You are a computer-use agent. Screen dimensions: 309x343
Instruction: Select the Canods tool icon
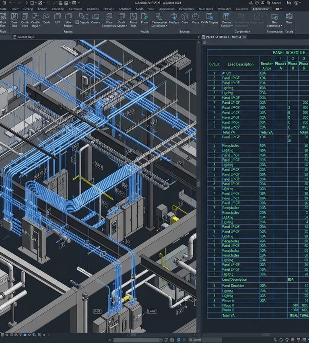click(82, 18)
